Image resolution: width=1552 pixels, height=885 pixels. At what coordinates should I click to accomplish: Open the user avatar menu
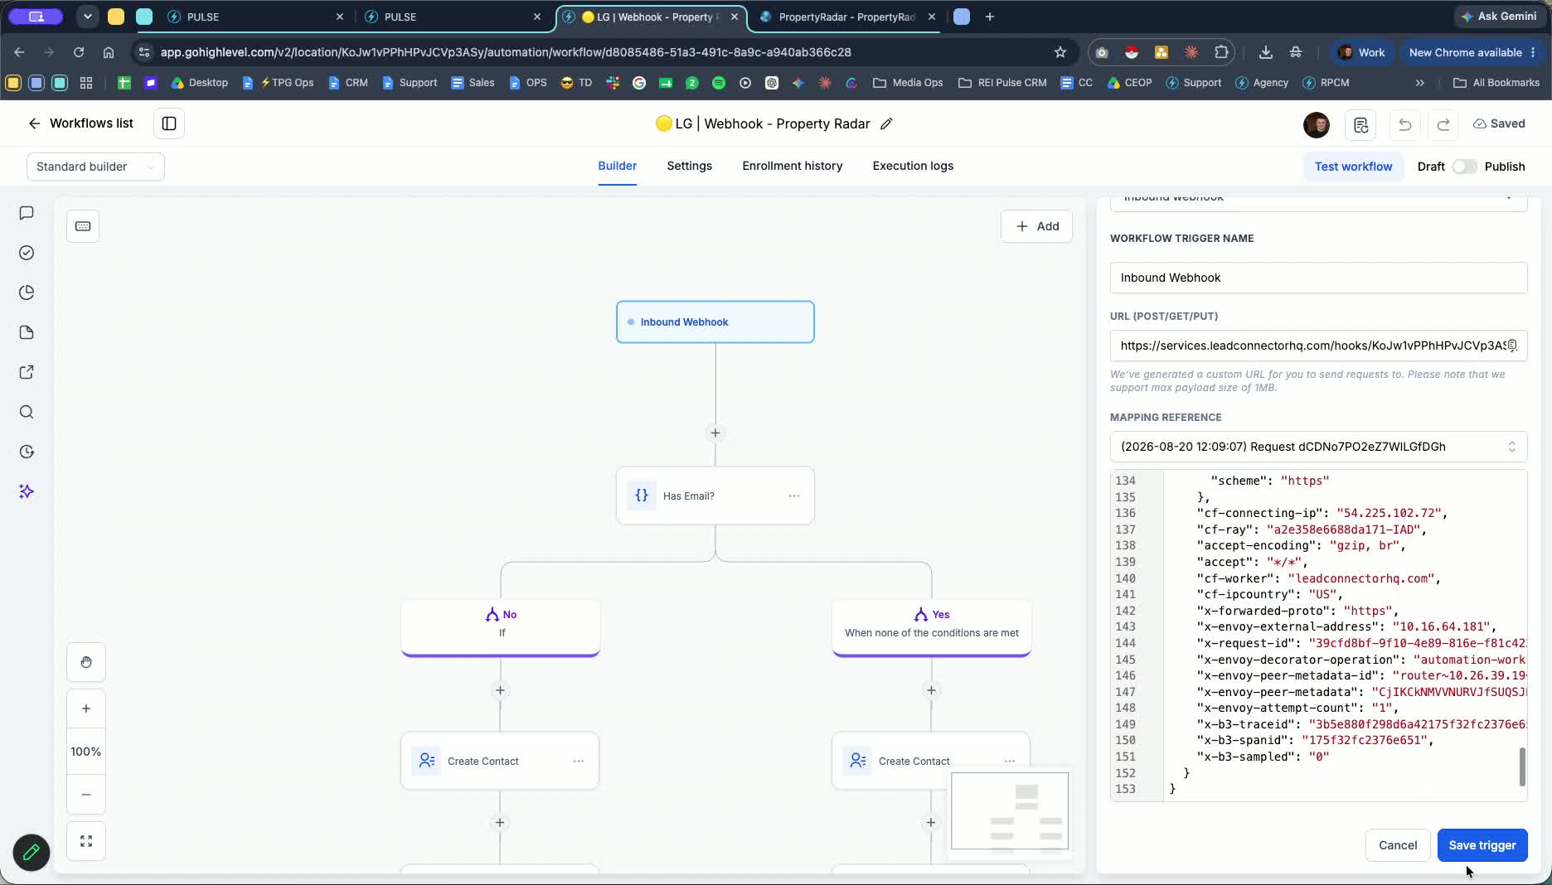tap(1317, 124)
